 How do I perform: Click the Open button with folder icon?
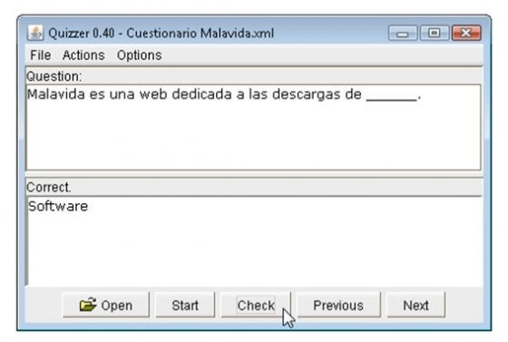[106, 305]
